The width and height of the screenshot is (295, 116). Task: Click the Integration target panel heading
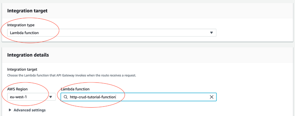coord(27,11)
